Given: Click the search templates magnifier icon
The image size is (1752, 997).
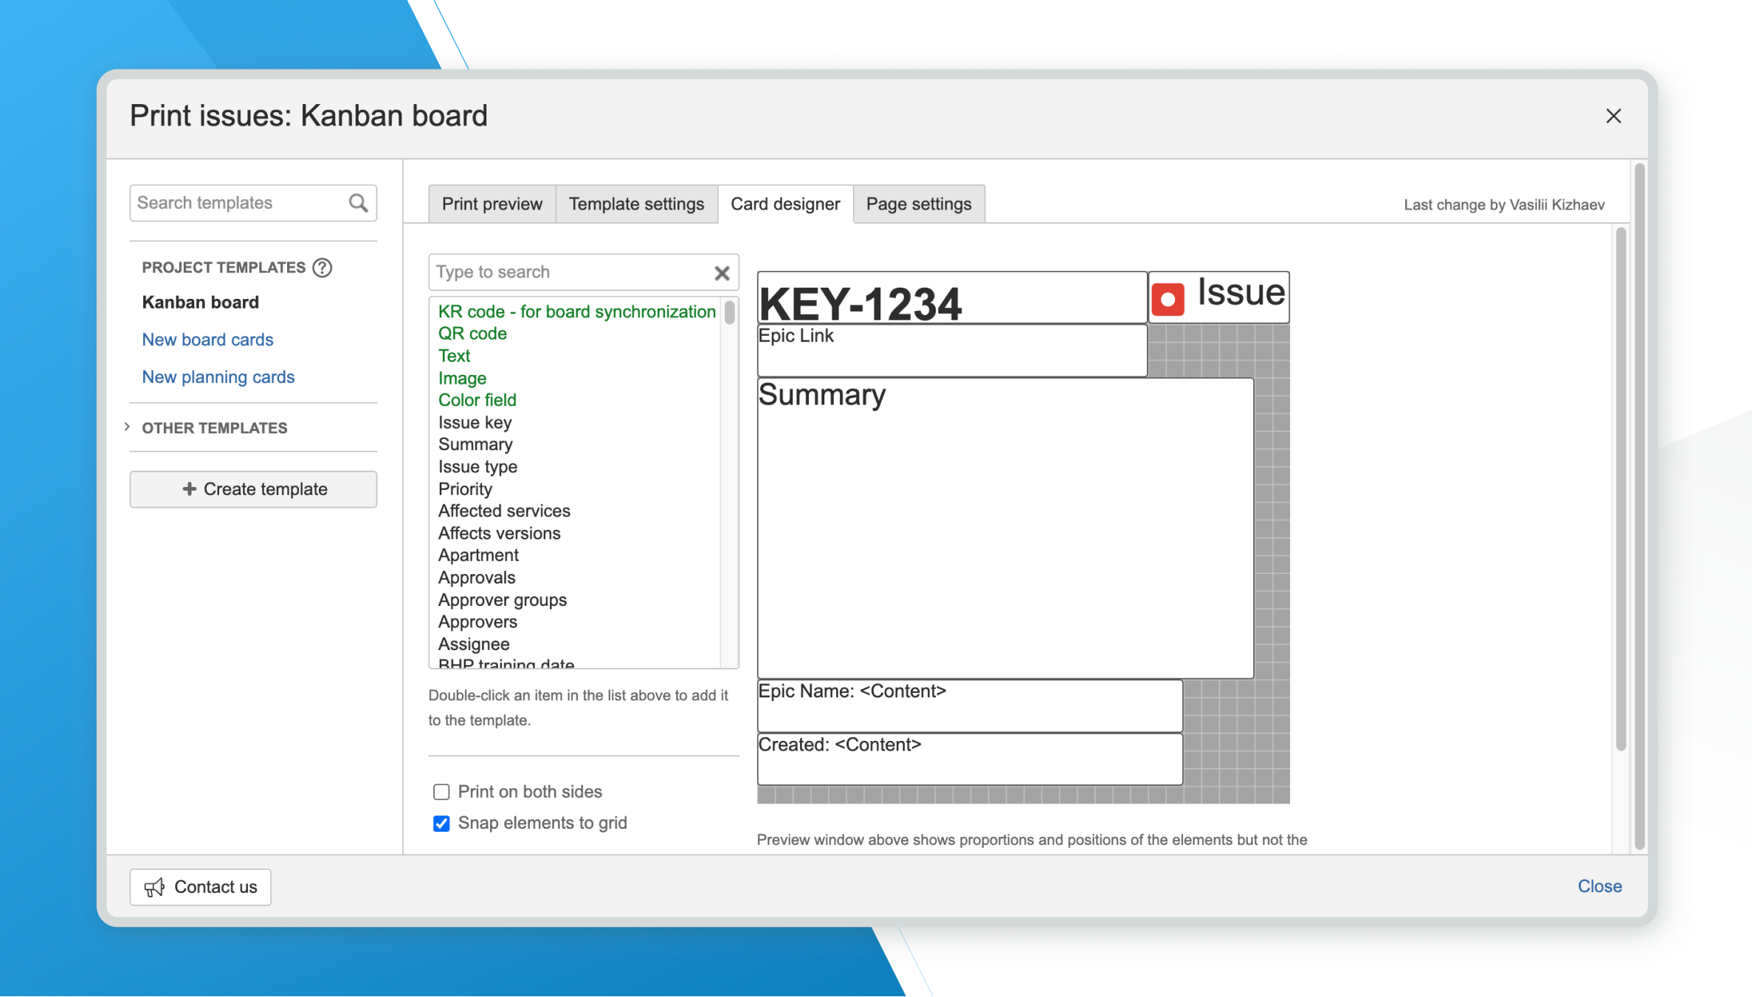Looking at the screenshot, I should 358,203.
